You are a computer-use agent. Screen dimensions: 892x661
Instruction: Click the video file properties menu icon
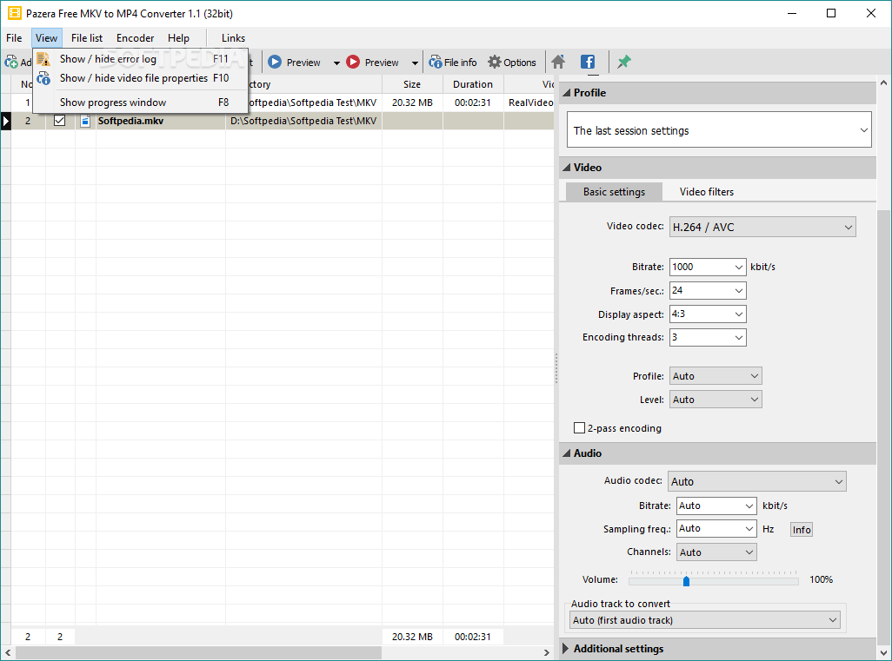(x=43, y=78)
